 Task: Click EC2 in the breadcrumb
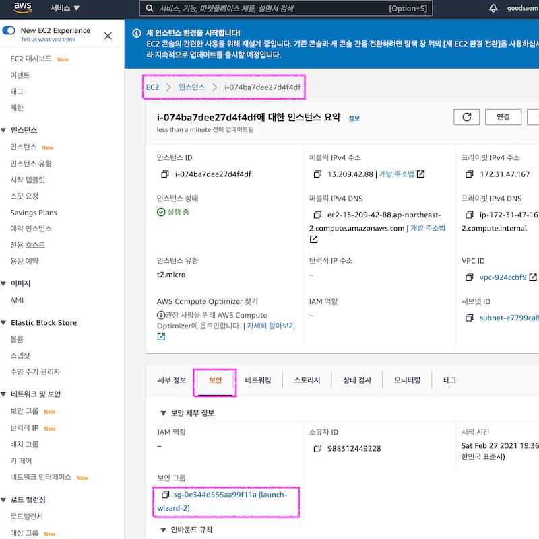click(x=152, y=87)
